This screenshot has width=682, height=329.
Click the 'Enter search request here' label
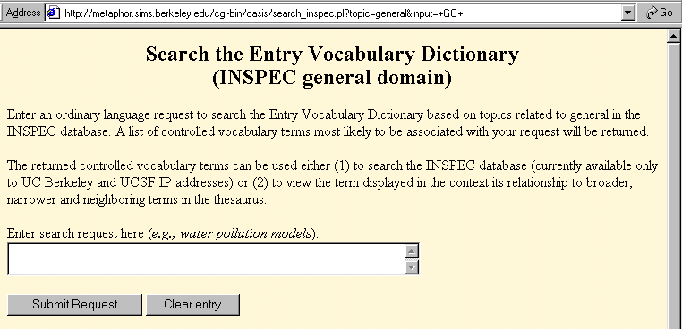pyautogui.click(x=75, y=234)
